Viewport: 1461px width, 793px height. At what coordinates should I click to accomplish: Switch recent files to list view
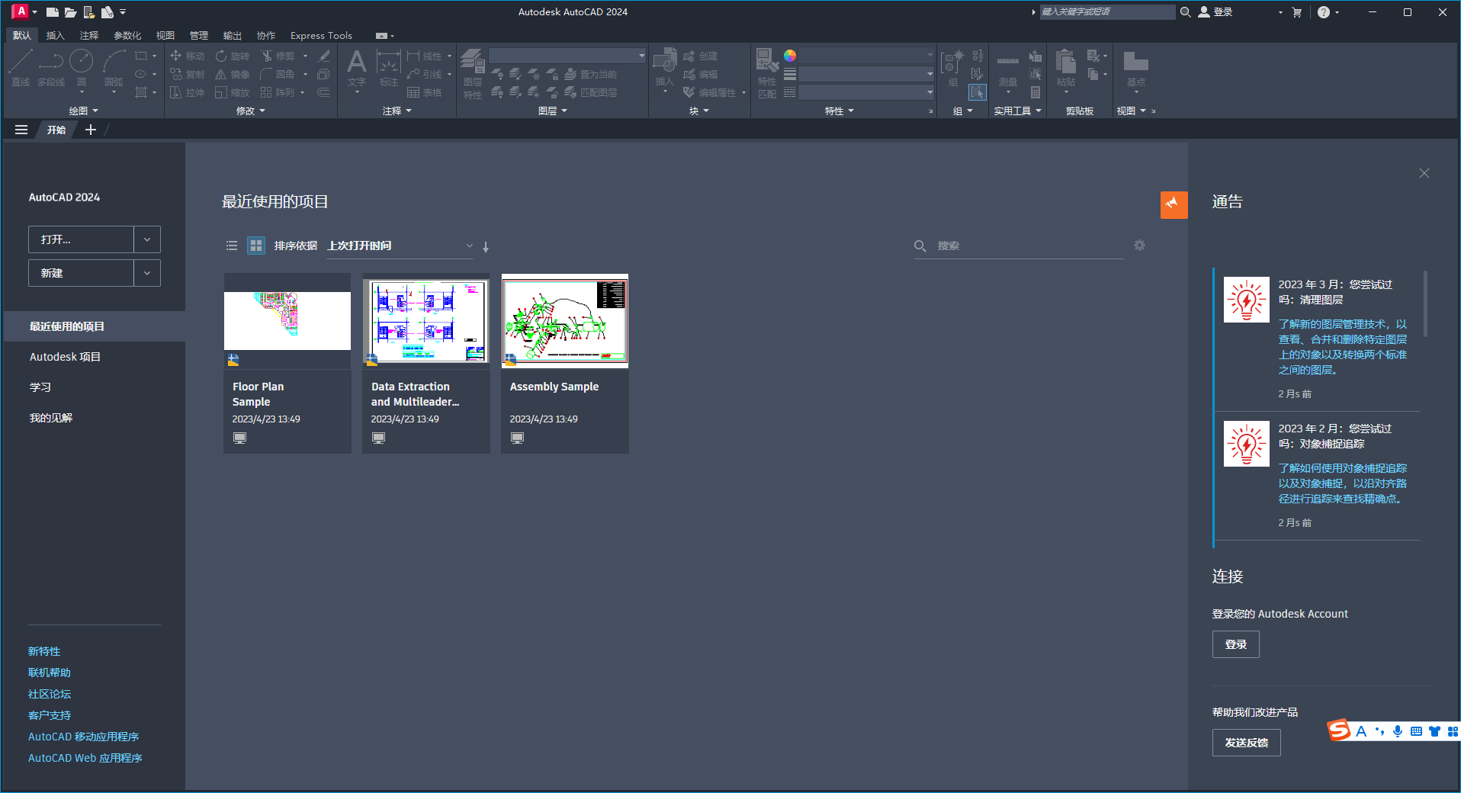[232, 246]
